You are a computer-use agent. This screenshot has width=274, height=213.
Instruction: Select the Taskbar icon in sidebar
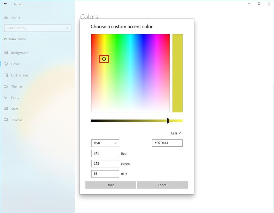[6, 120]
